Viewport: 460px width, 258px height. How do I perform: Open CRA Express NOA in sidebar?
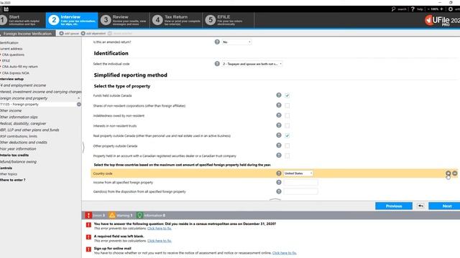pos(16,73)
